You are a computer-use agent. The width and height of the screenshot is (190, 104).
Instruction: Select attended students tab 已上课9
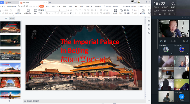tap(163, 41)
